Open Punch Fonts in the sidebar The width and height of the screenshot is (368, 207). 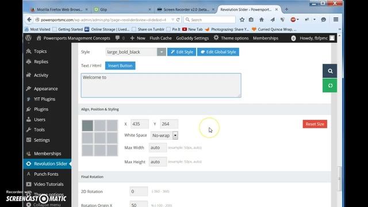(x=46, y=174)
